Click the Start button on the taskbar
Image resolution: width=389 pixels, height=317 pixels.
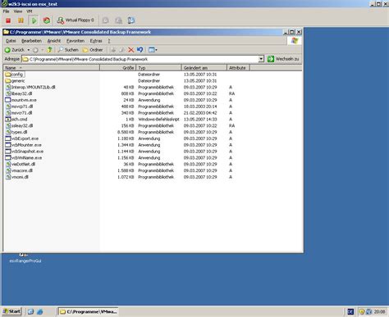[x=11, y=311]
